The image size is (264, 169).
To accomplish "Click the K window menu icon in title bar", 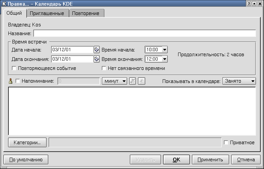I will click(x=4, y=3).
